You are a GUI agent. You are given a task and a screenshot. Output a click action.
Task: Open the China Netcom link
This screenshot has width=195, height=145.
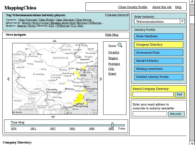tap(83, 20)
